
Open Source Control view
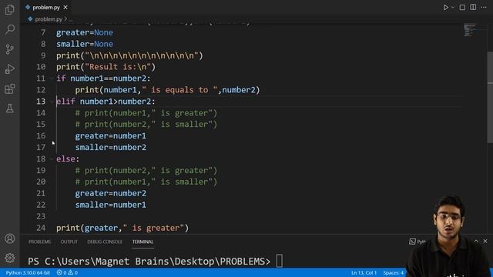coord(10,49)
